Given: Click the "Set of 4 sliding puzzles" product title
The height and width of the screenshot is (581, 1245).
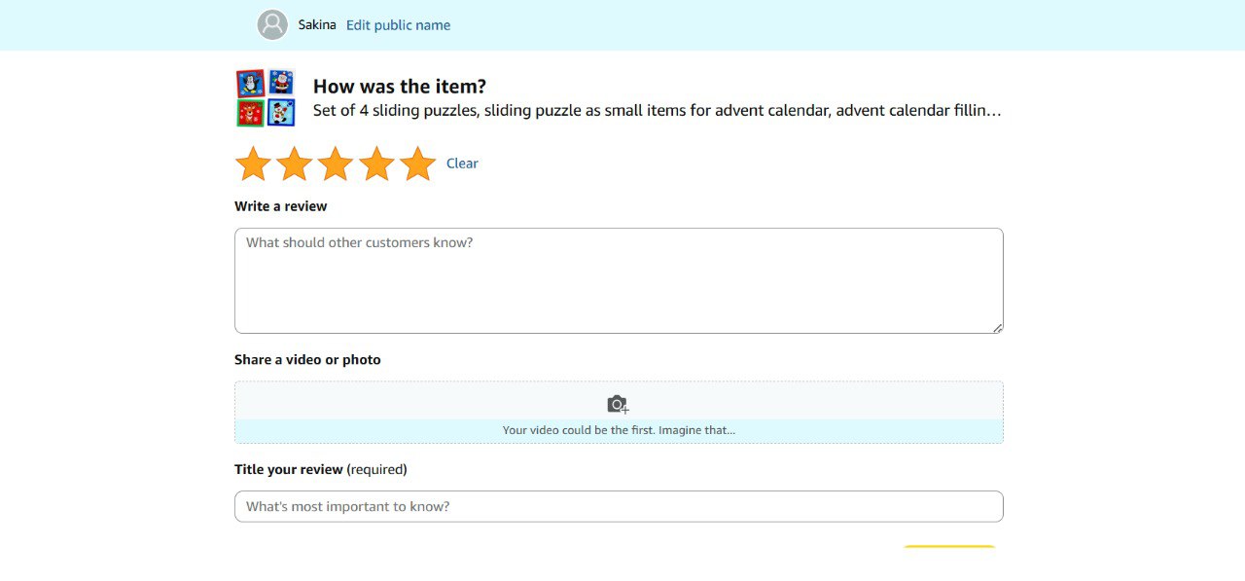Looking at the screenshot, I should (x=657, y=111).
